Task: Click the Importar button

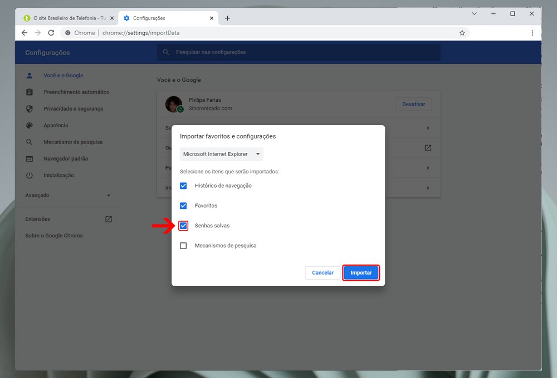Action: [361, 273]
